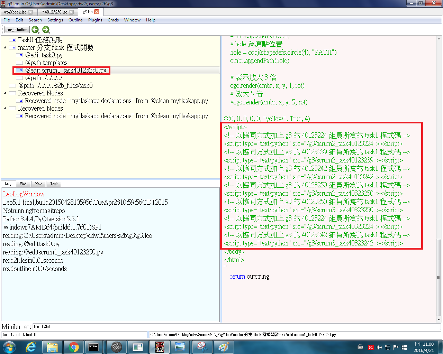
Task: Open the Help menu
Action: coord(151,20)
